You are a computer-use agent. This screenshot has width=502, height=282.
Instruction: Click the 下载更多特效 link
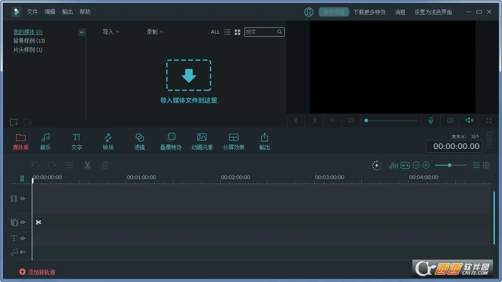click(369, 12)
